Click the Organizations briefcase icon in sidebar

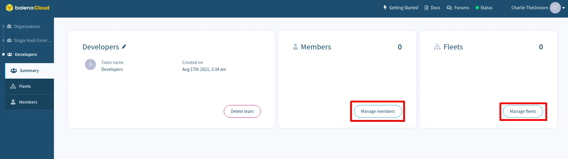coord(9,26)
